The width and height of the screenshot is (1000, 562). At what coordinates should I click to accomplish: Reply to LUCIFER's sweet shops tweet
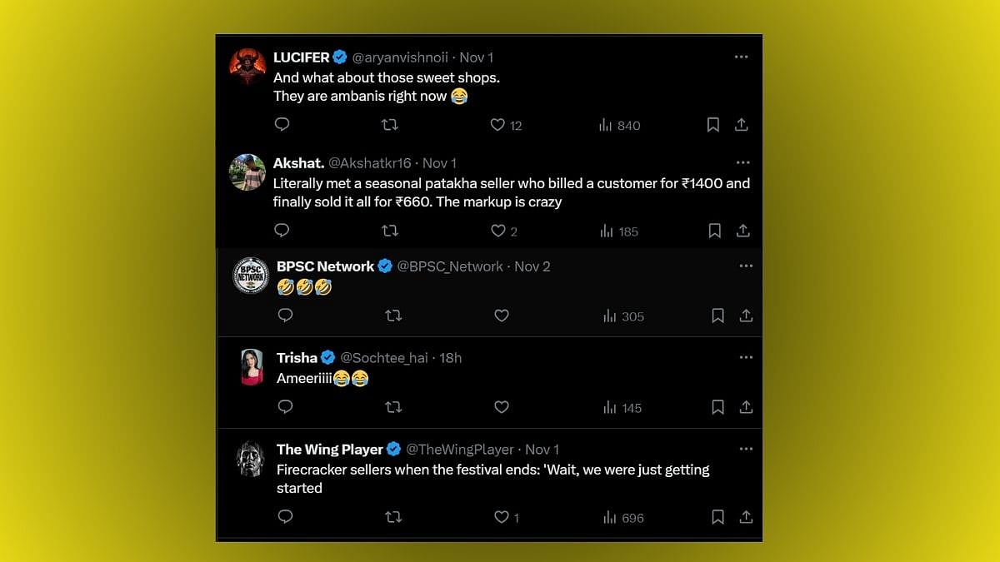coord(282,125)
